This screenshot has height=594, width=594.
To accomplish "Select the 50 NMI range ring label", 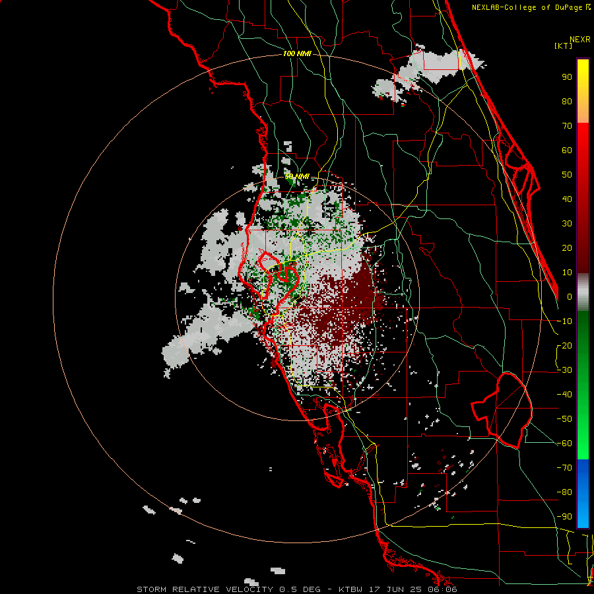I will click(x=297, y=176).
